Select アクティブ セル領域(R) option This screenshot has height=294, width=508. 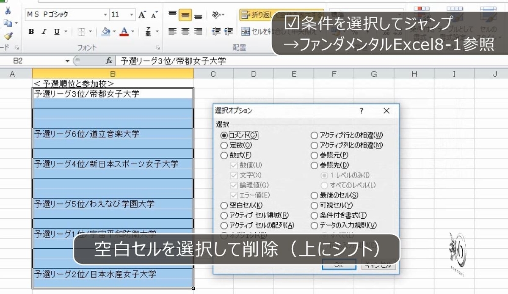coord(224,215)
